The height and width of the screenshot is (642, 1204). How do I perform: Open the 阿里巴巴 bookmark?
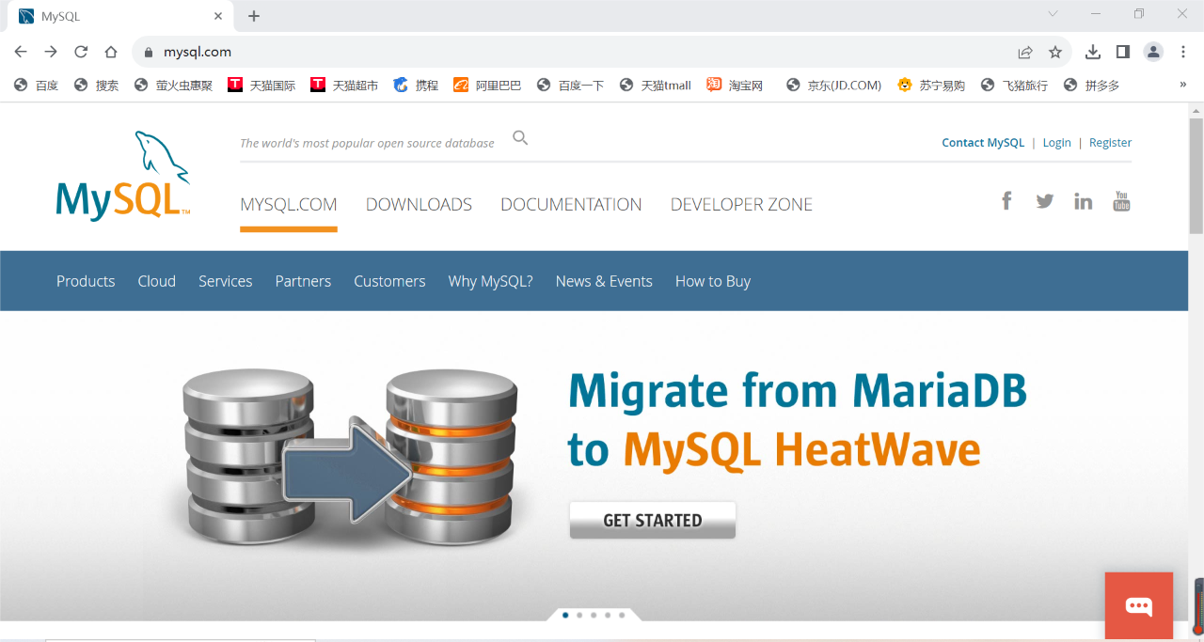tap(487, 85)
